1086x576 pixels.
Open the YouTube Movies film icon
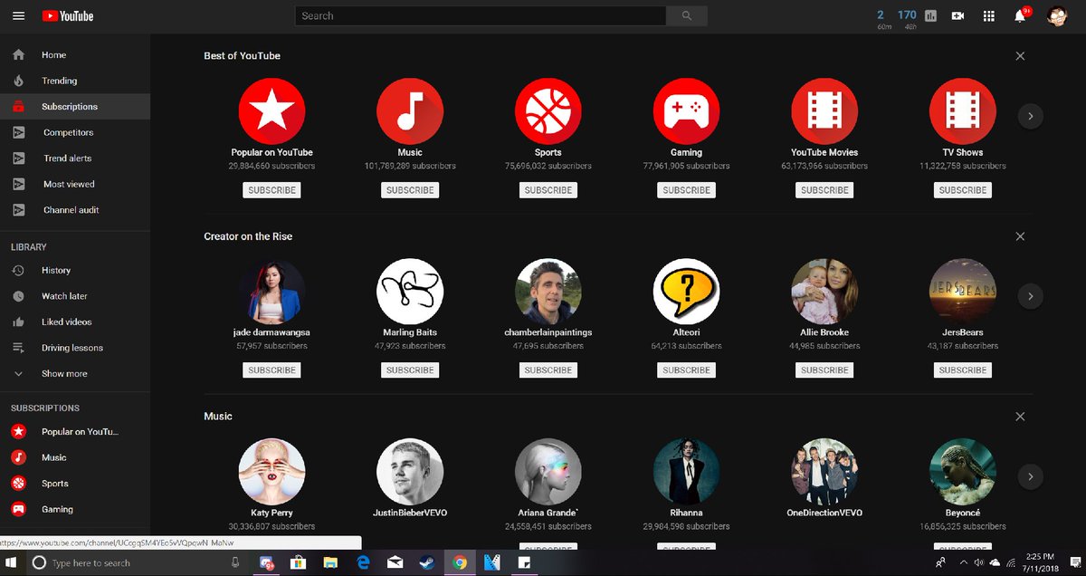[x=824, y=110]
